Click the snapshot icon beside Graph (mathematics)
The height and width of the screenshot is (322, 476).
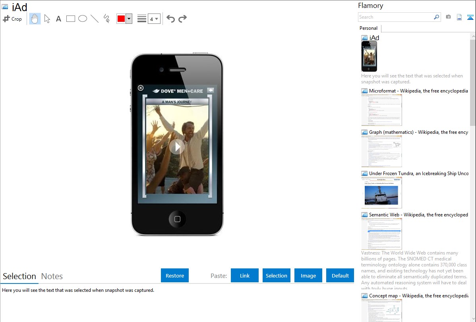coord(364,132)
